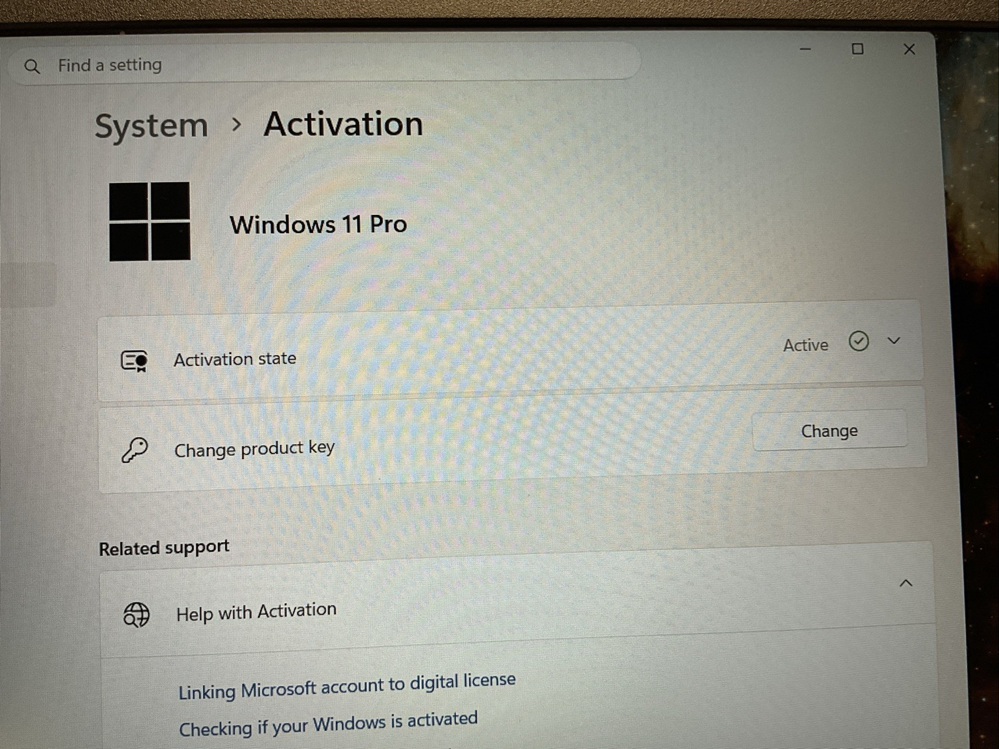Image resolution: width=999 pixels, height=749 pixels.
Task: Collapse the Help with Activation section
Action: [905, 583]
